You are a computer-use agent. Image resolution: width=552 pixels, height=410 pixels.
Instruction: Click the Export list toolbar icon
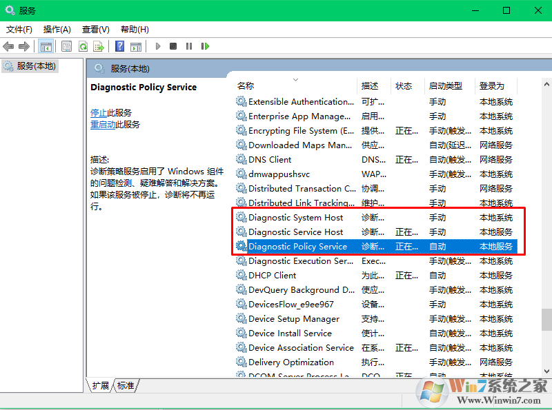point(99,46)
